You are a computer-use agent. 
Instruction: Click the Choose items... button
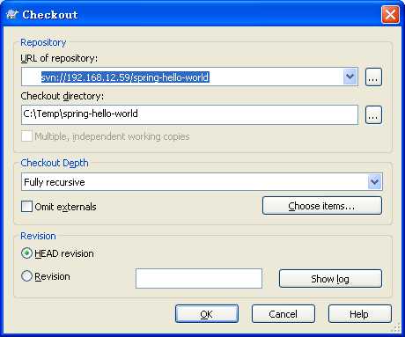(x=322, y=206)
